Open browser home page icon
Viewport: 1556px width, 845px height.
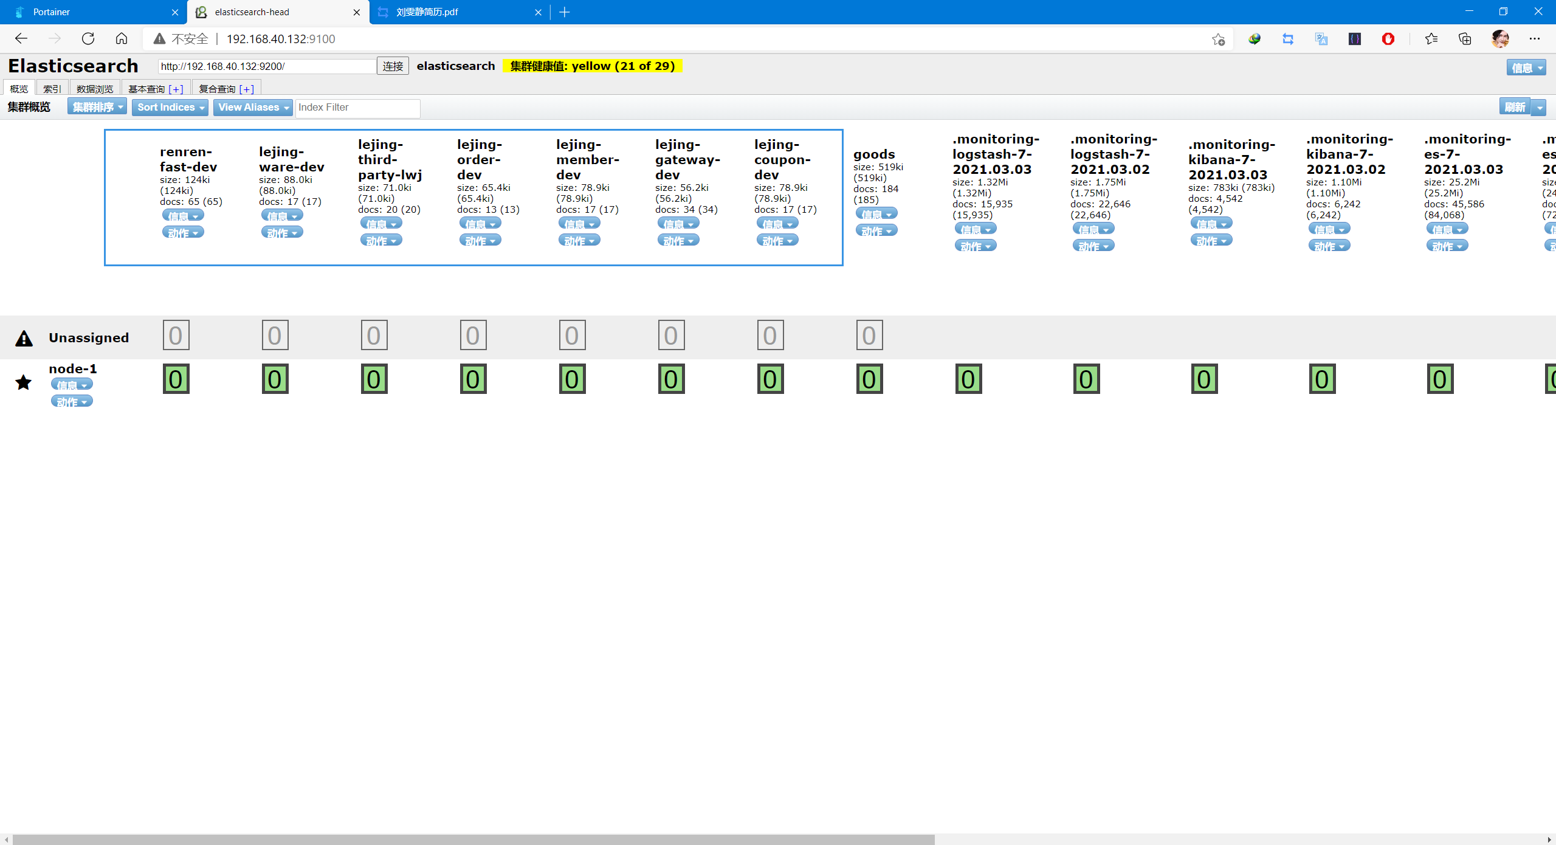coord(122,39)
